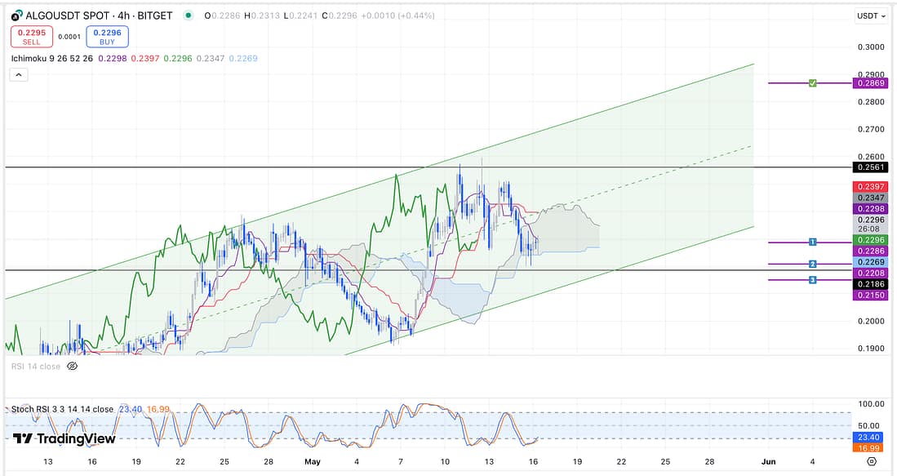Select the numbered marker 2 on purple line
This screenshot has height=476, width=897.
tap(812, 264)
